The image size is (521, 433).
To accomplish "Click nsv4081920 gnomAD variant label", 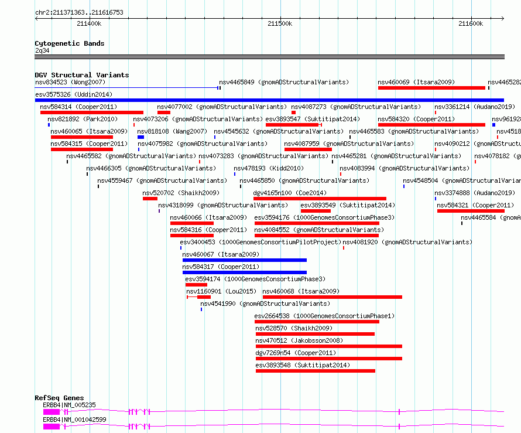I will [x=407, y=242].
